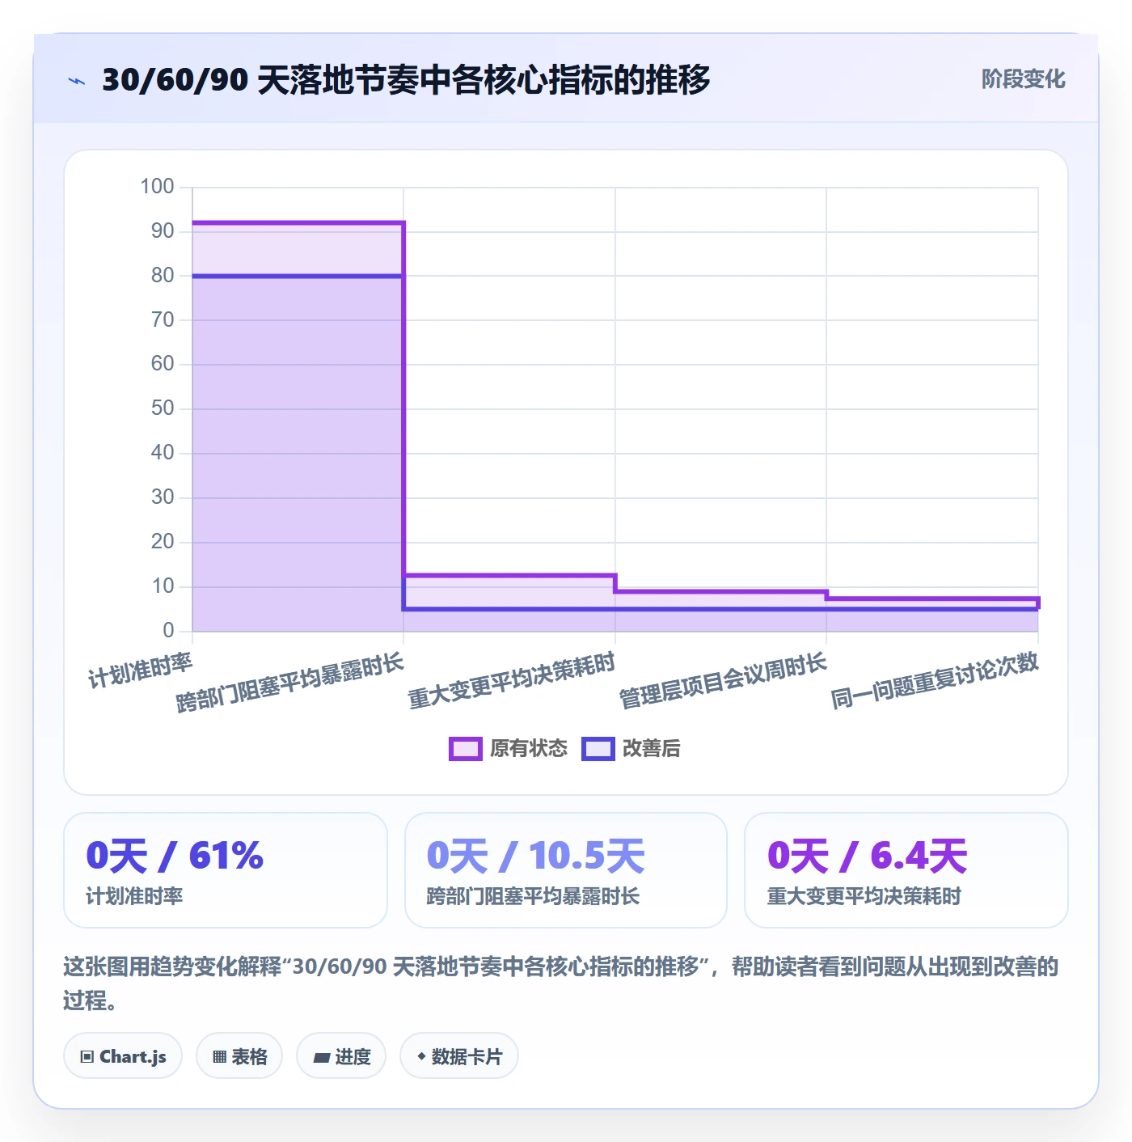Open the 0天 / 10.5天 跨部门阻塞 card
Screen dimensions: 1132x1142
click(x=566, y=870)
